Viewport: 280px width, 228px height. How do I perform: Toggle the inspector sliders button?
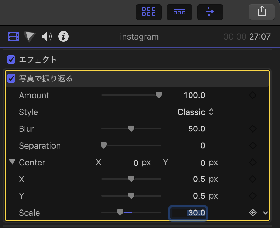(210, 12)
